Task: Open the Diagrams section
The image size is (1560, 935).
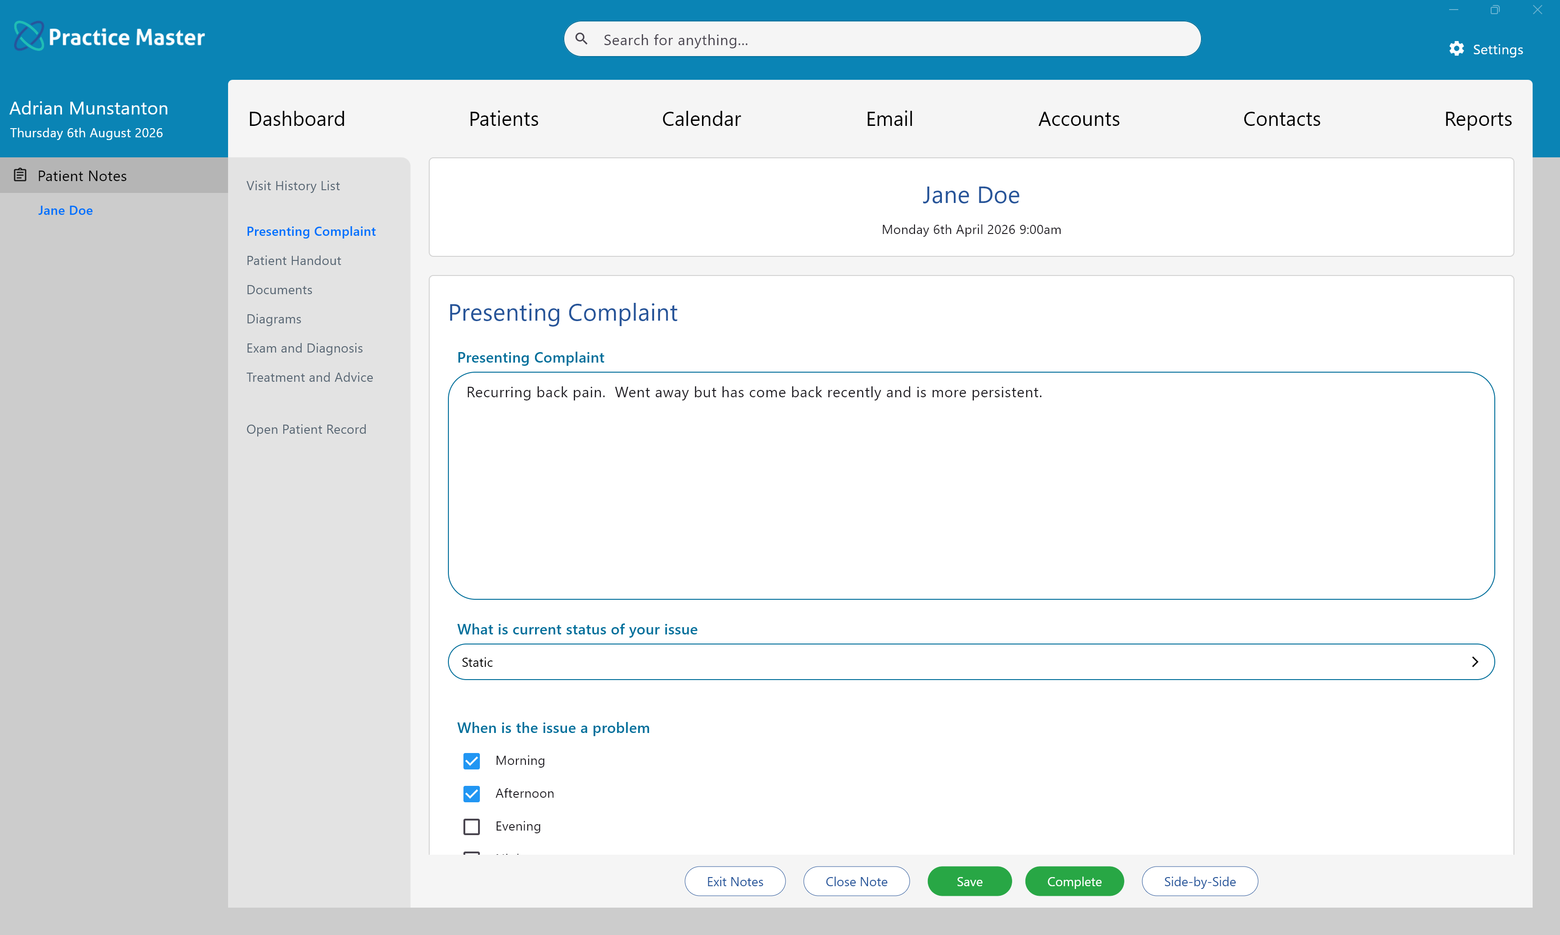Action: tap(273, 319)
